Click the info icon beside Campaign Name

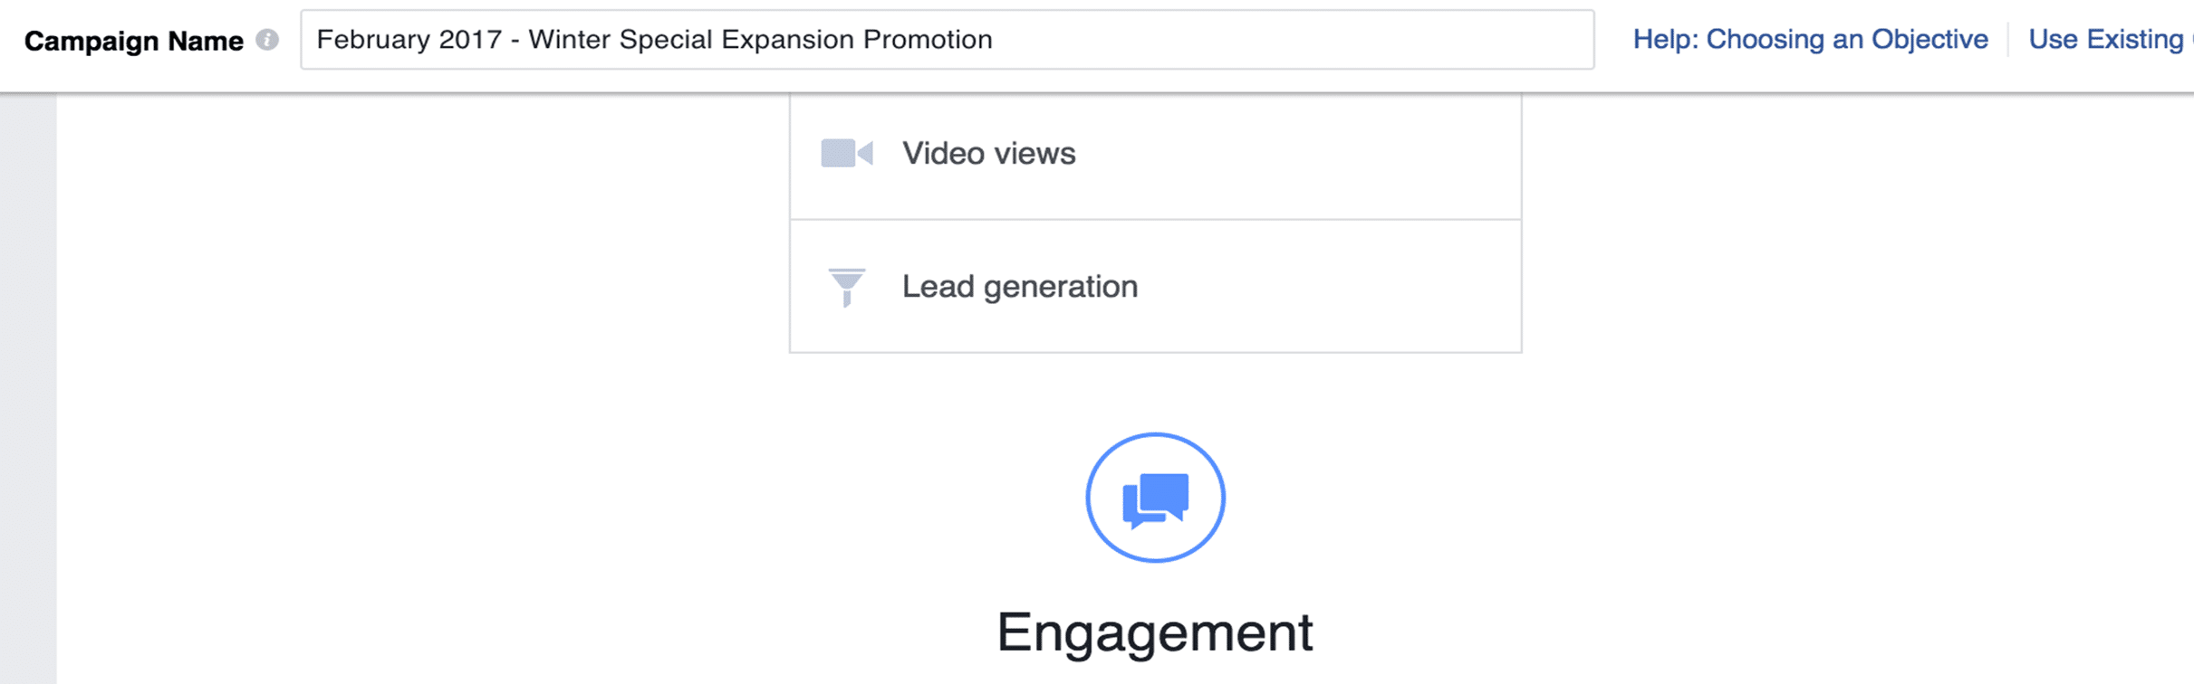[x=266, y=40]
